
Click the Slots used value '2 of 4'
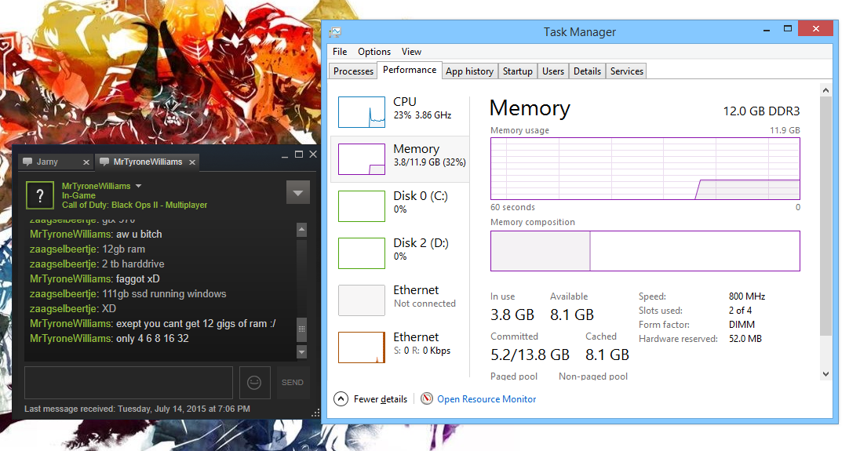pyautogui.click(x=741, y=310)
